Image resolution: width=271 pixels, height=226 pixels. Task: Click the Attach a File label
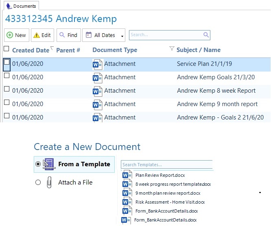[x=75, y=183]
